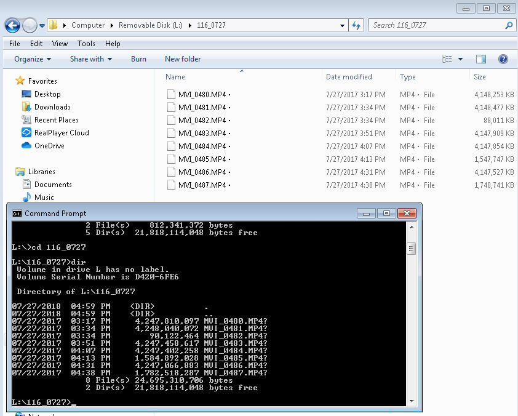Image resolution: width=518 pixels, height=416 pixels.
Task: Open the Edit menu
Action: click(36, 44)
